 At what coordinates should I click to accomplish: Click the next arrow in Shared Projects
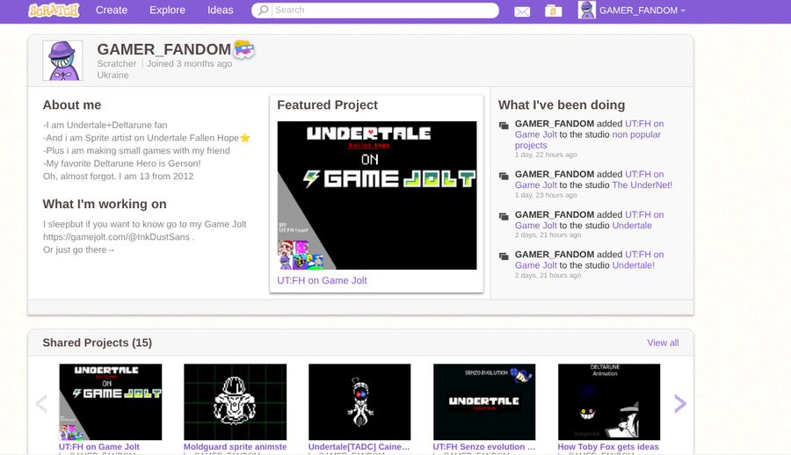click(x=680, y=403)
